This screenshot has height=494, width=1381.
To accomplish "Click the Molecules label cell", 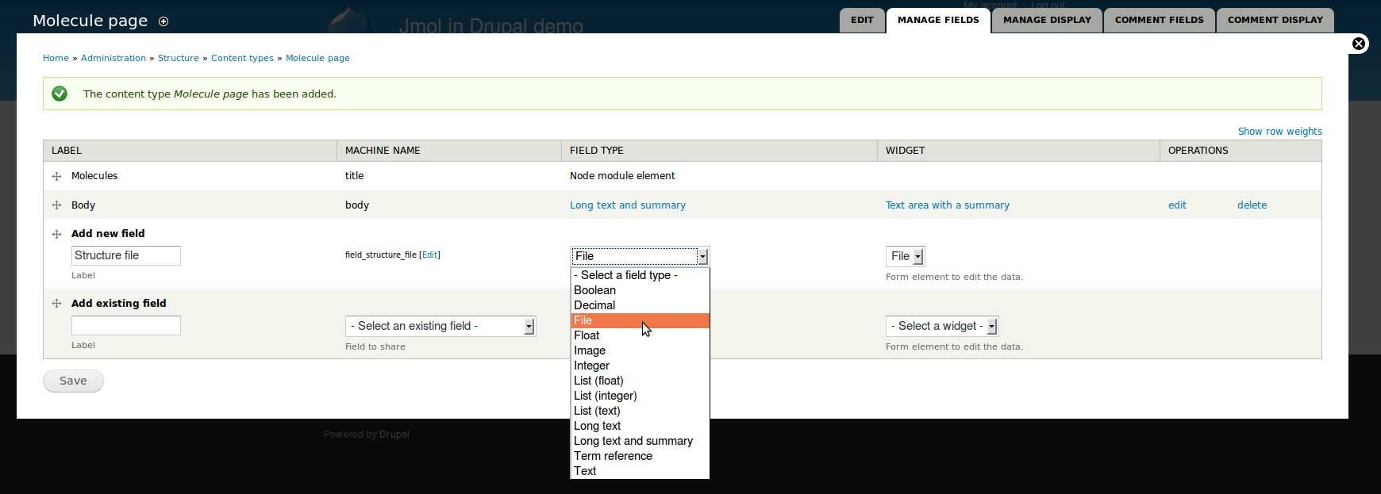I will 94,176.
